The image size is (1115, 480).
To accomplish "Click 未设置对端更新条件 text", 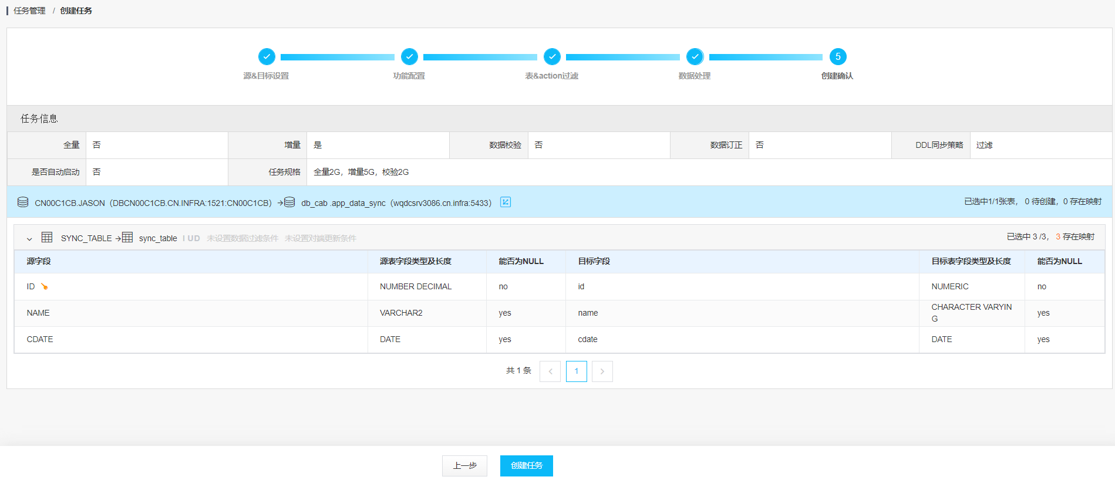I will [321, 238].
